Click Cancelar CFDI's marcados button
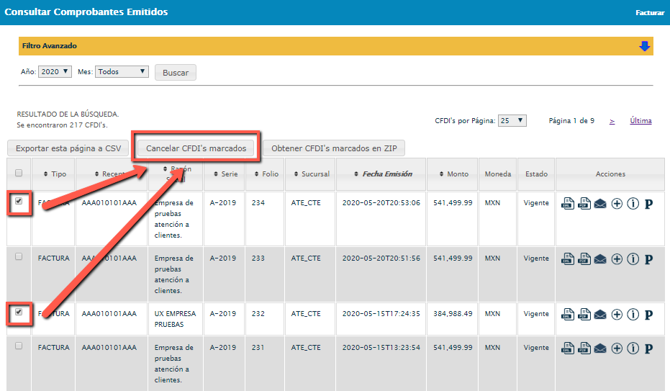The image size is (670, 391). [196, 148]
